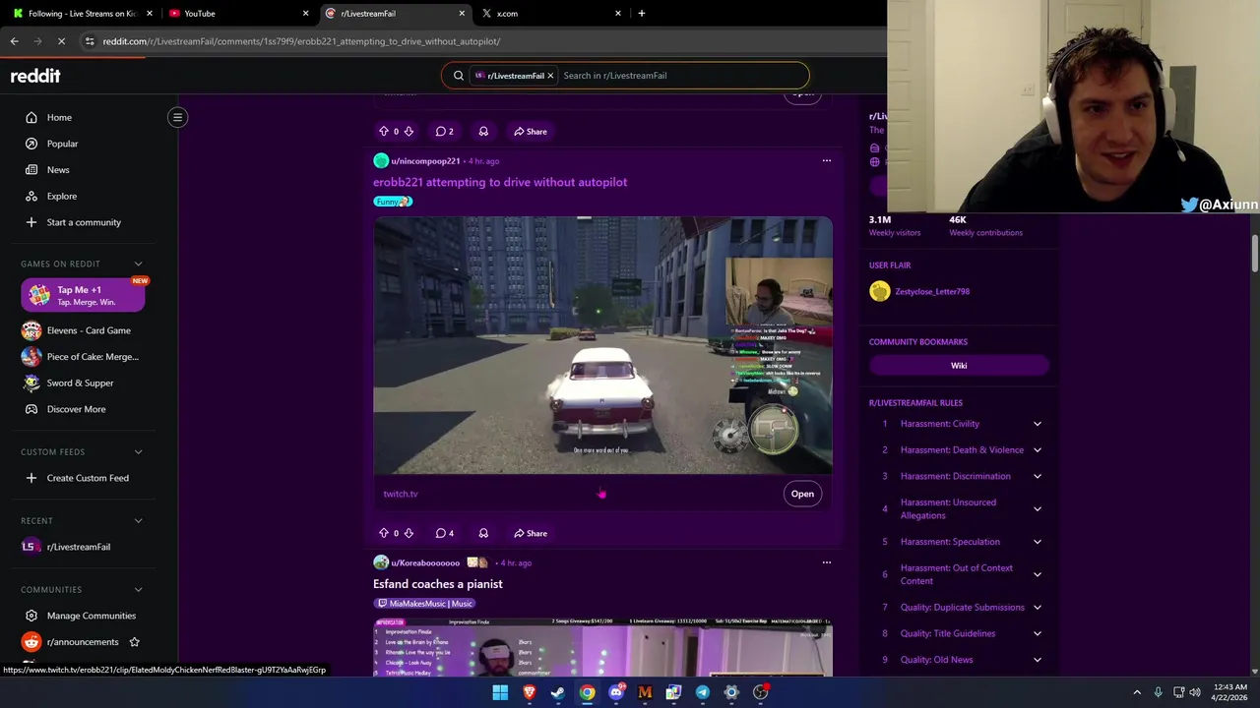This screenshot has height=708, width=1260.
Task: Share the top partially visible post
Action: 530,131
